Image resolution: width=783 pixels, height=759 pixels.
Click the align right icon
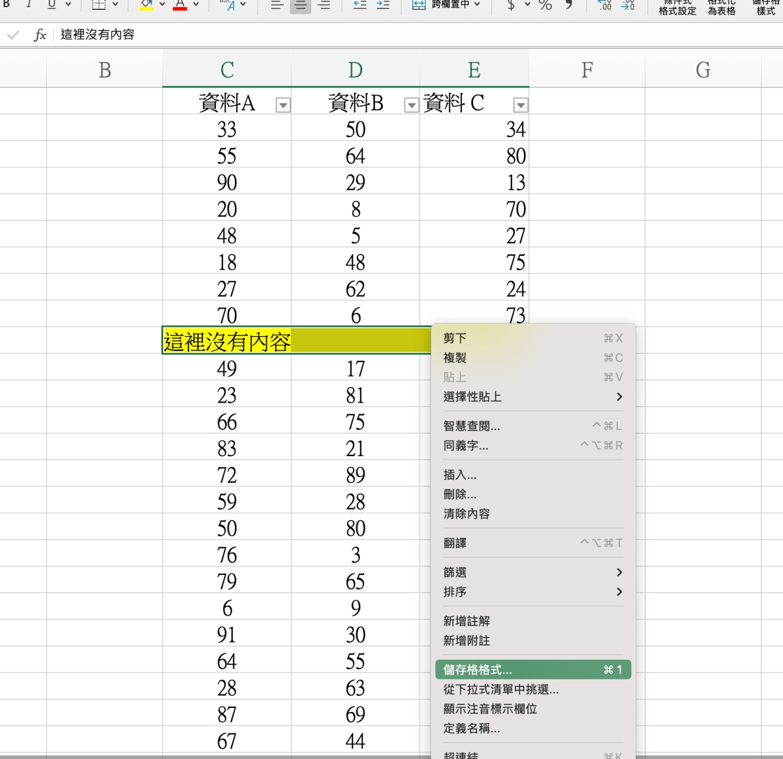tap(324, 5)
